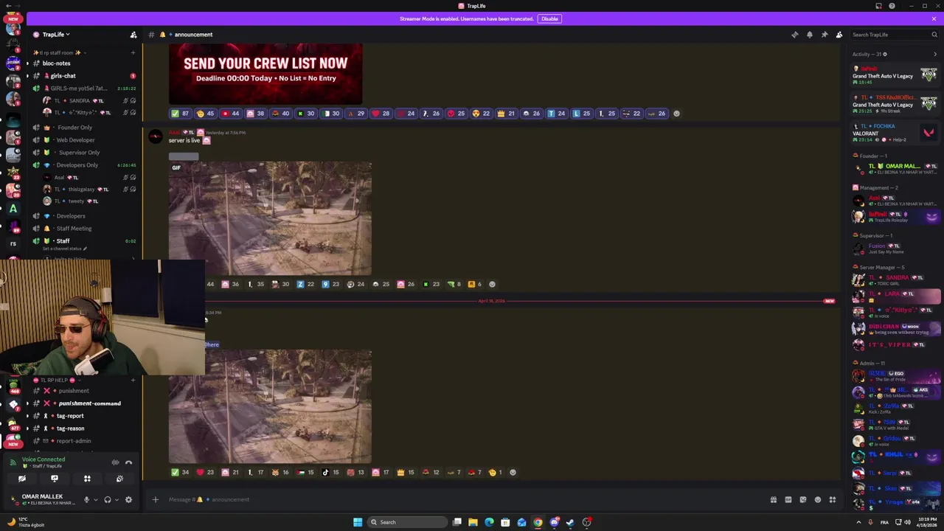This screenshot has width=944, height=531.
Task: Add a reaction to the crew list post
Action: tap(676, 114)
